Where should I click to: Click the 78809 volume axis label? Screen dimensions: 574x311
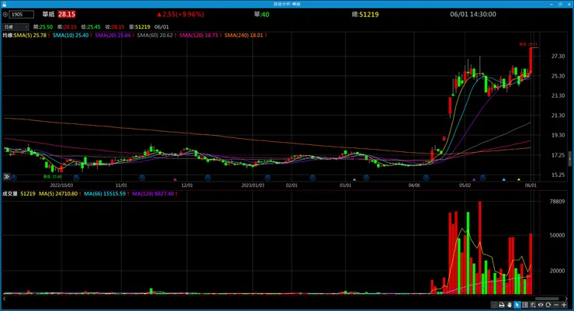point(557,201)
